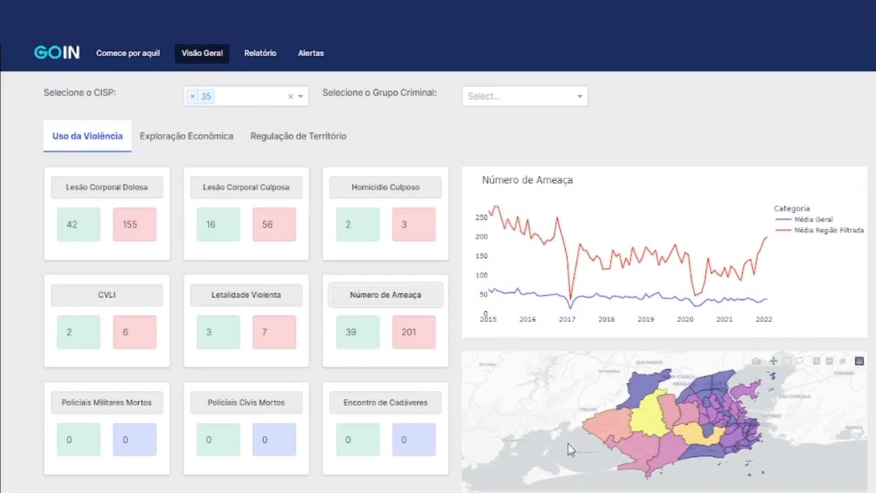The height and width of the screenshot is (493, 876).
Task: Select the Box Select map tool
Action: click(787, 361)
